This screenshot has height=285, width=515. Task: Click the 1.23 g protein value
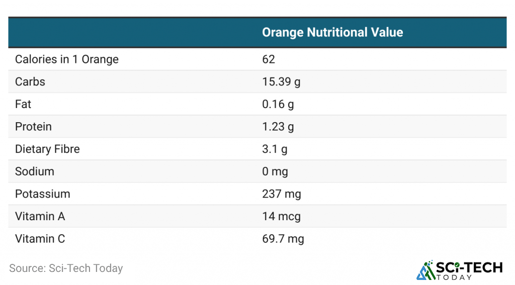pyautogui.click(x=278, y=127)
